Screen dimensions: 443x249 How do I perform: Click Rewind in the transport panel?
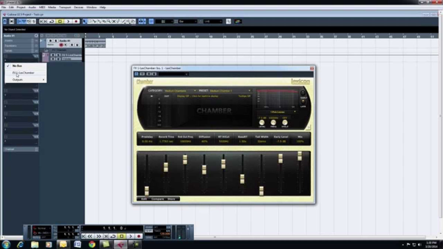90,236
